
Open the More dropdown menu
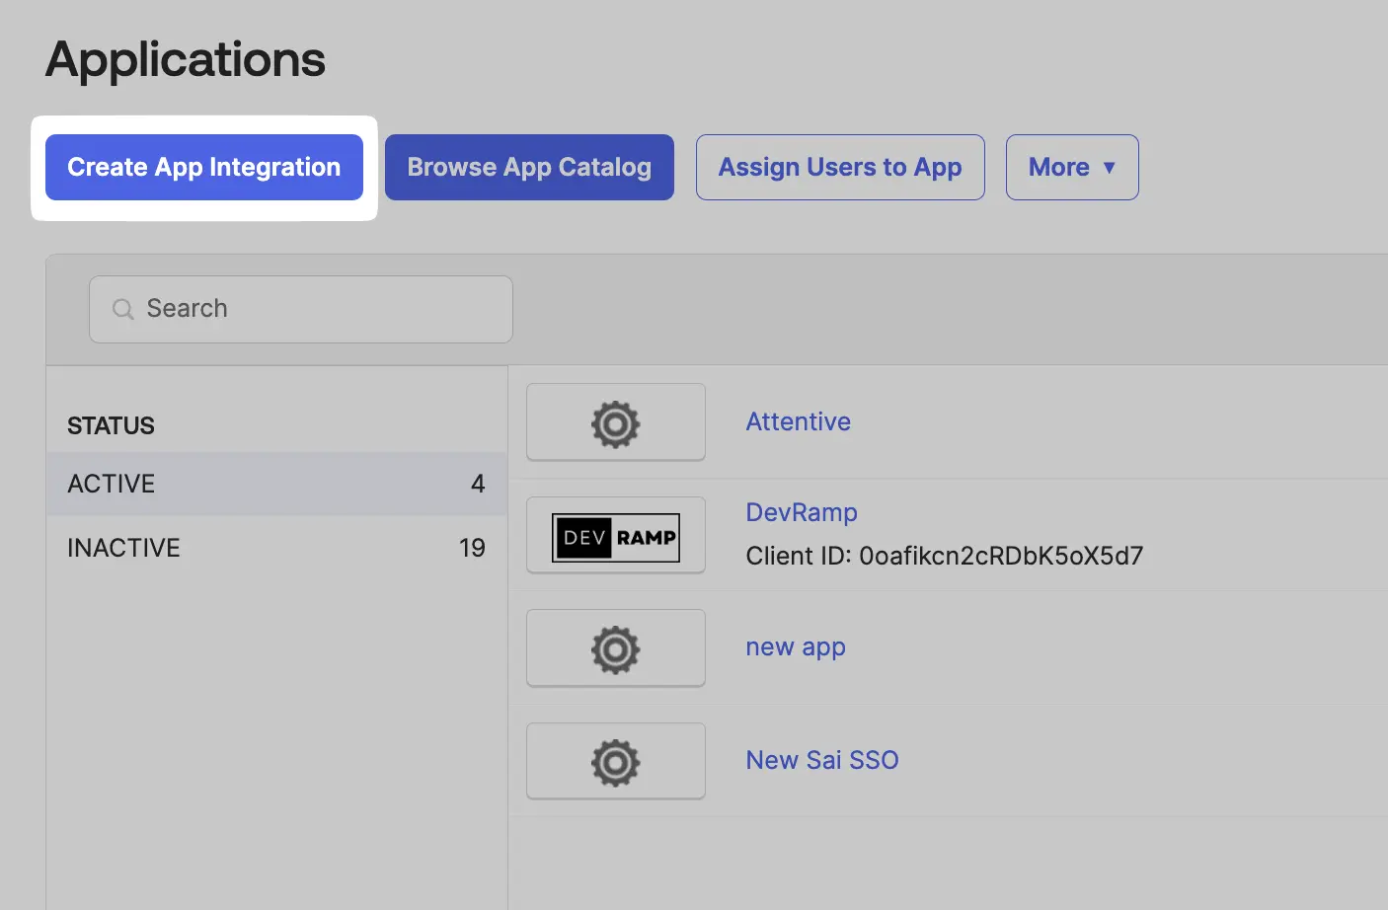(x=1072, y=167)
